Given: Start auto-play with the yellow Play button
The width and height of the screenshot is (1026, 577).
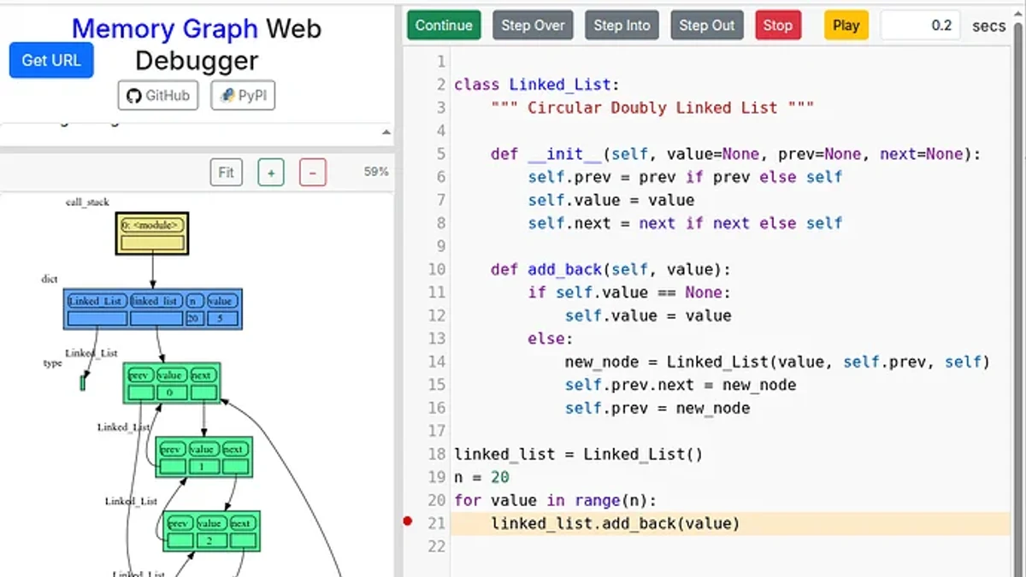Looking at the screenshot, I should pos(846,26).
